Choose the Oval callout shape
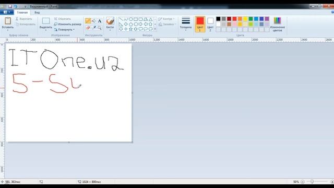 tap(146, 29)
